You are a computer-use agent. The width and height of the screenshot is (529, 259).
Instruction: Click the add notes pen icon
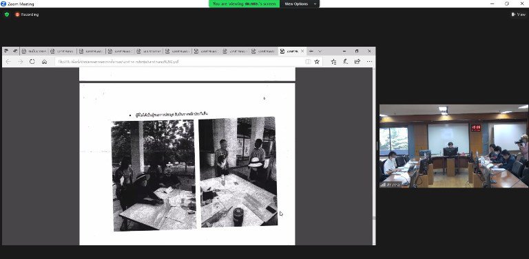(x=345, y=62)
